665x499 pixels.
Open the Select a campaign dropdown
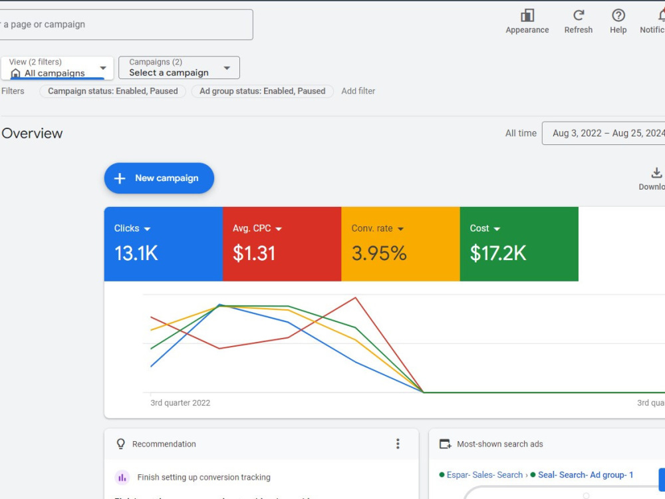[179, 67]
